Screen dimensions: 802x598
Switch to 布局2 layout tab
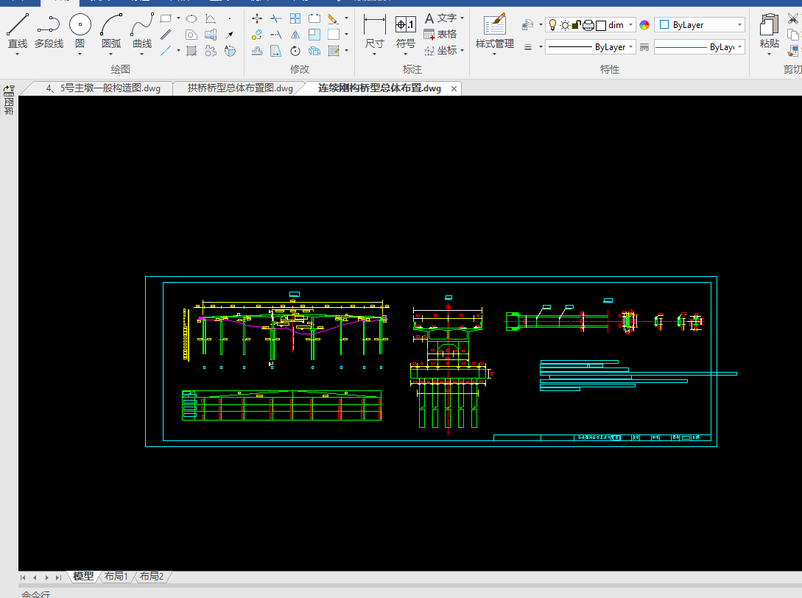pyautogui.click(x=152, y=577)
